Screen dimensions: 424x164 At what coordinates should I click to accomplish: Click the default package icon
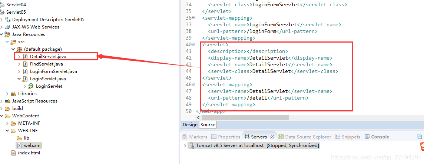[x=20, y=49]
